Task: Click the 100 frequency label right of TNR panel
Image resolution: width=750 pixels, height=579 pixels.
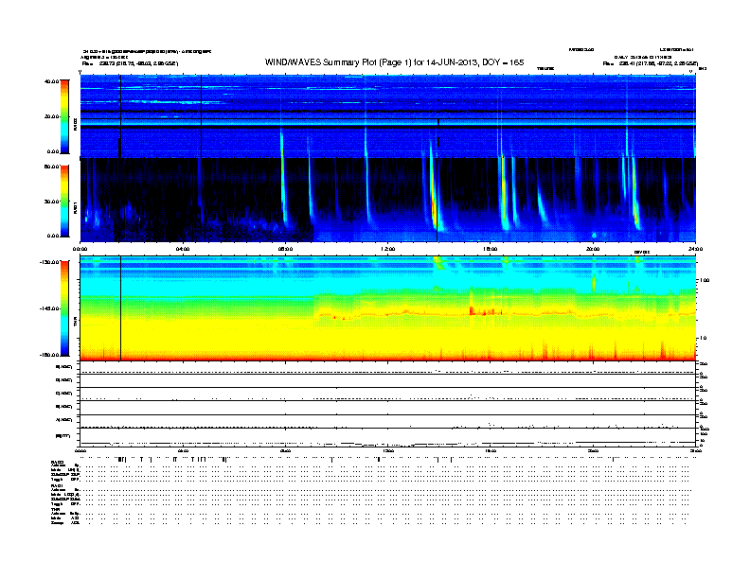Action: [705, 280]
